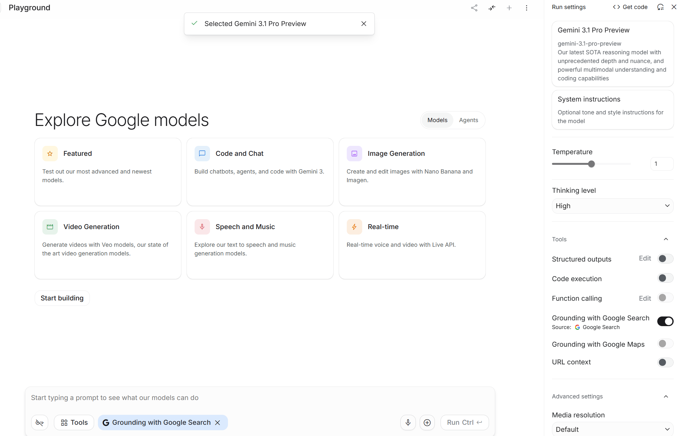Select the Models tab

pyautogui.click(x=437, y=120)
